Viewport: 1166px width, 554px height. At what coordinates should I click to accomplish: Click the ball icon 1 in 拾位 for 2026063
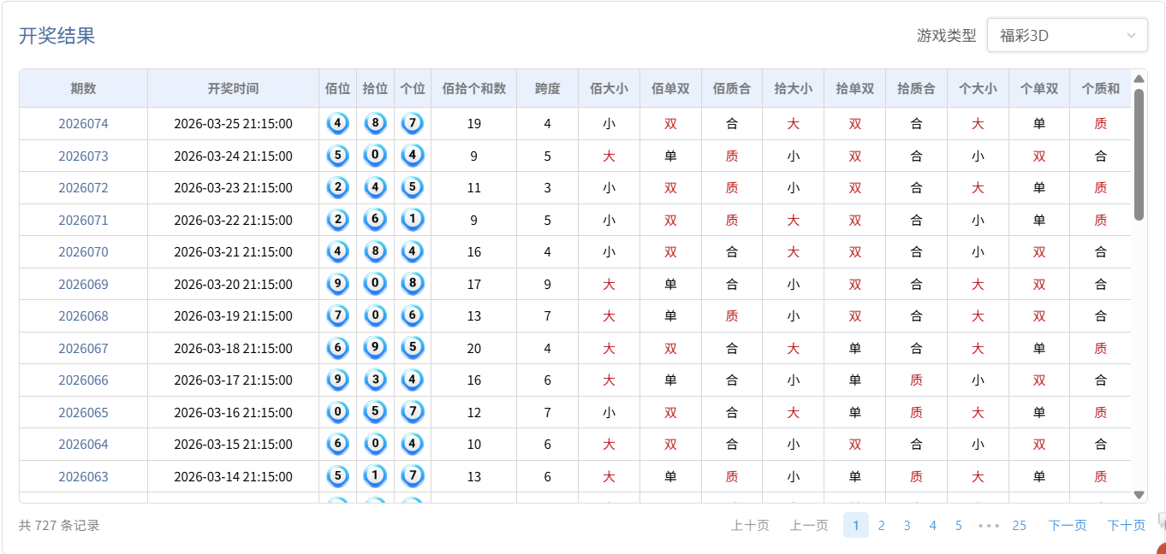click(x=374, y=476)
